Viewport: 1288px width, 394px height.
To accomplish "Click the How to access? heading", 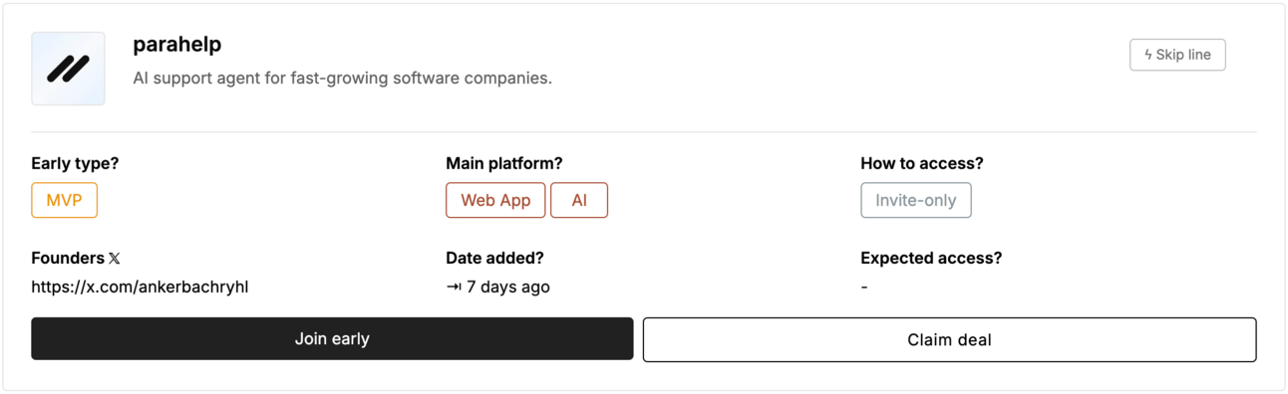I will click(x=922, y=163).
